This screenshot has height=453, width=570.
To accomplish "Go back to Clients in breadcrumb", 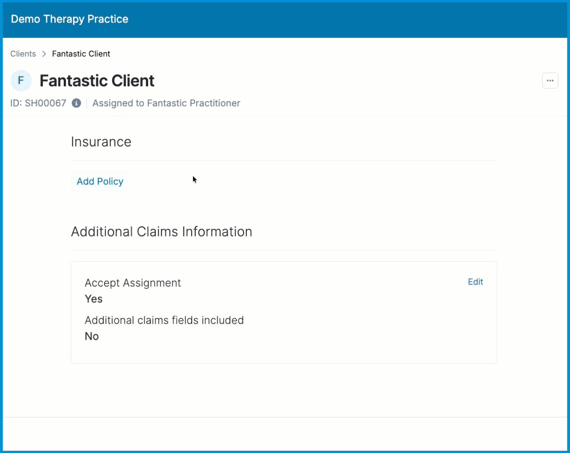I will [23, 53].
